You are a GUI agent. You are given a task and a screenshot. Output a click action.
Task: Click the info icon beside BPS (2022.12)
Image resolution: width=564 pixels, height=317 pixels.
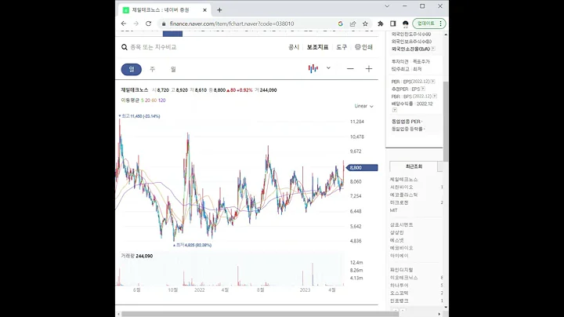435,97
